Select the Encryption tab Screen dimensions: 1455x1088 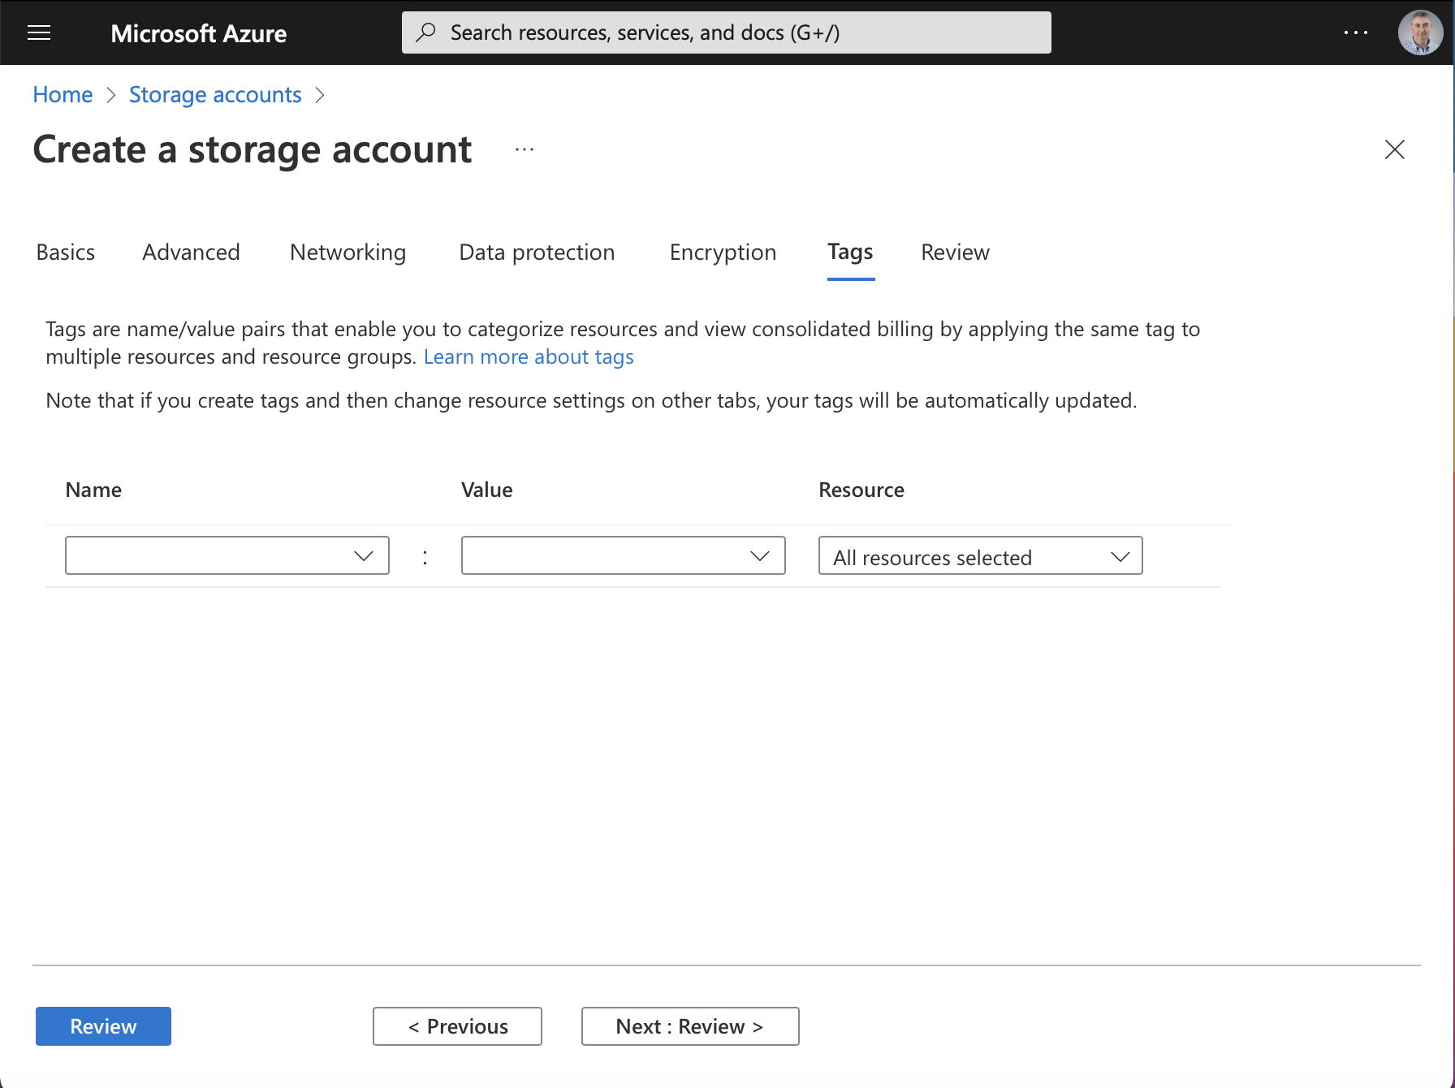click(x=723, y=253)
